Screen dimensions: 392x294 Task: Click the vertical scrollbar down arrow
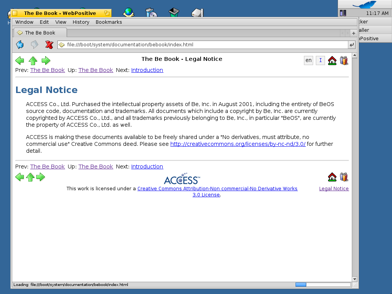pos(354,279)
